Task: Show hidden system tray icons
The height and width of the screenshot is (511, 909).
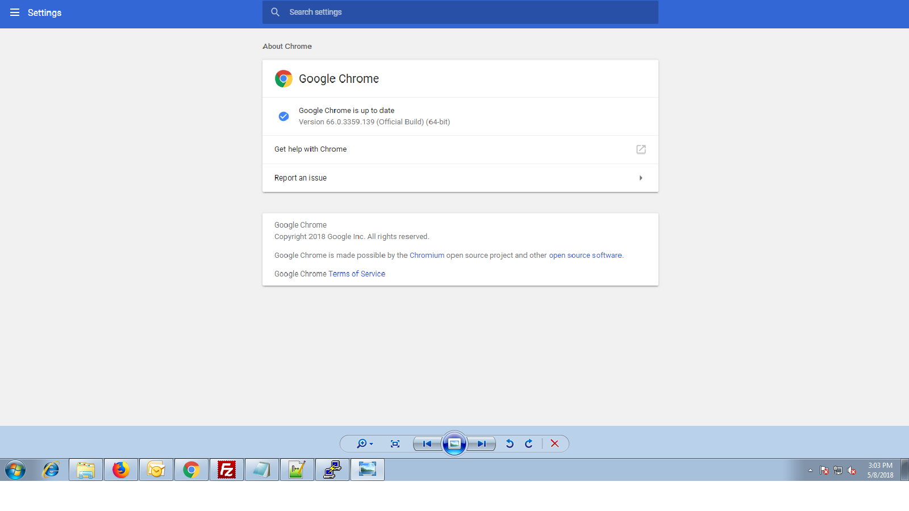Action: tap(810, 471)
